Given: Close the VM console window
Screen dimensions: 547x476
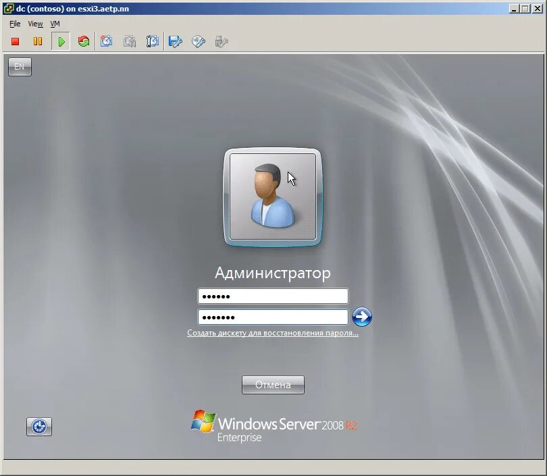Looking at the screenshot, I should 538,8.
